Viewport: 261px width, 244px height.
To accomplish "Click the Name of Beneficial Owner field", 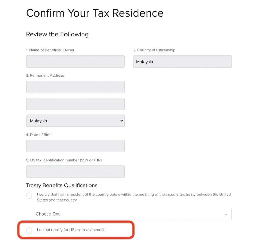I will point(75,62).
